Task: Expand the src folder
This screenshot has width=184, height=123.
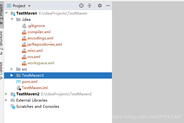Action: [12, 69]
